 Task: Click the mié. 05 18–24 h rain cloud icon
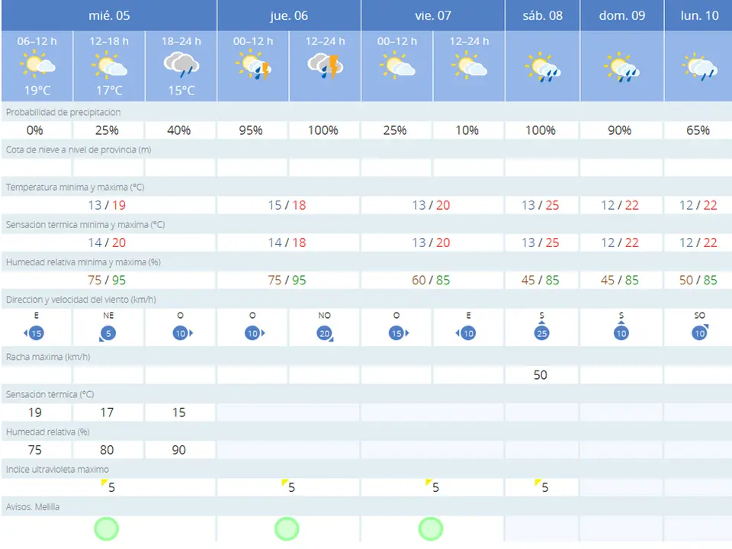pos(181,65)
